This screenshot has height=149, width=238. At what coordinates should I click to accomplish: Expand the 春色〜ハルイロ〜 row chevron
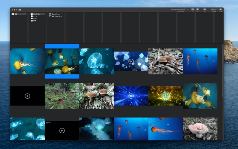pyautogui.click(x=62, y=16)
